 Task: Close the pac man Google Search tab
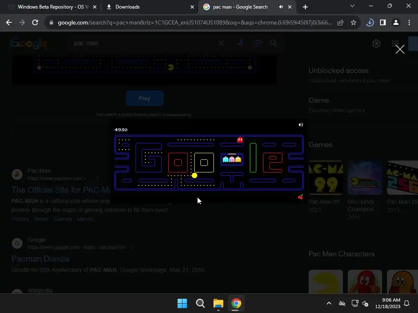[x=290, y=7]
